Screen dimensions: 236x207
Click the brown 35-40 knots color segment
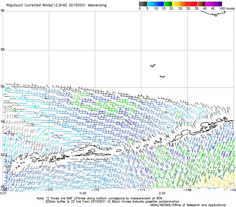(x=201, y=4)
